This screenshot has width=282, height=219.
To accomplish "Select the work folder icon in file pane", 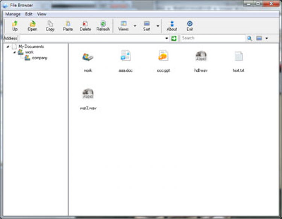I will (x=88, y=57).
